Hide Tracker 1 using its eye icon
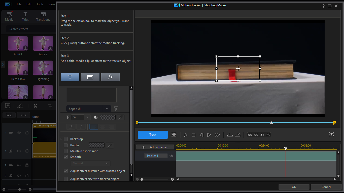This screenshot has height=193, width=344. (x=171, y=156)
